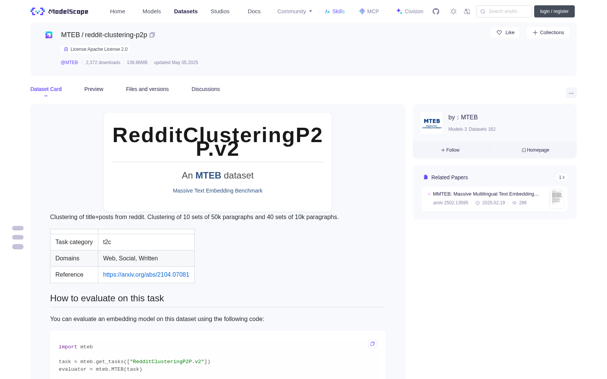Open the three-dot more options menu

point(571,93)
